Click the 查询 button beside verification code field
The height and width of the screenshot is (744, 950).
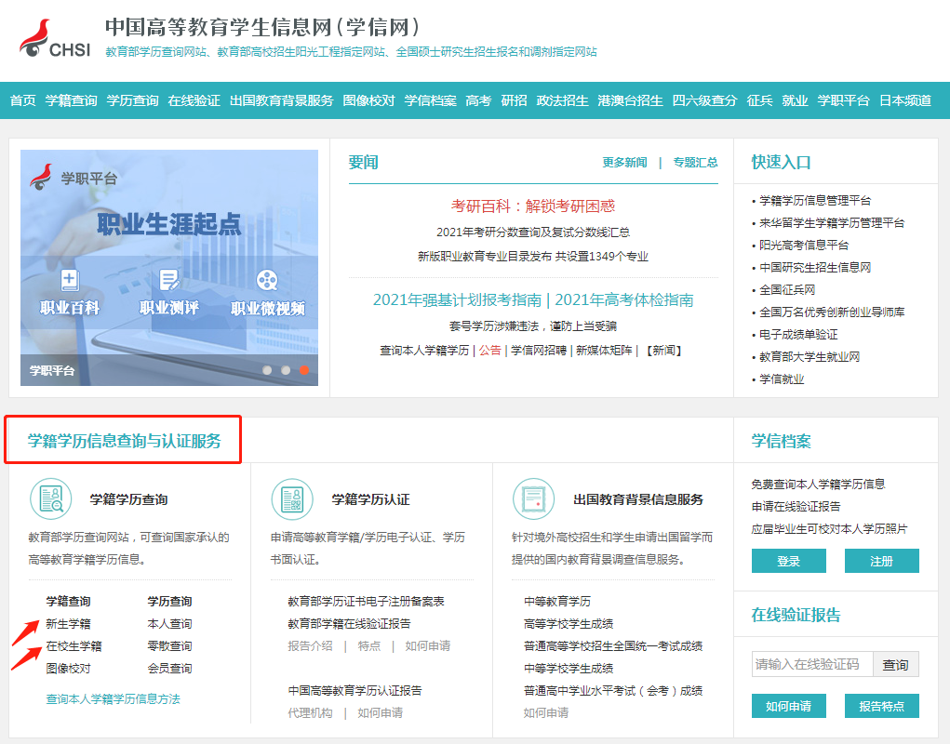(x=895, y=664)
